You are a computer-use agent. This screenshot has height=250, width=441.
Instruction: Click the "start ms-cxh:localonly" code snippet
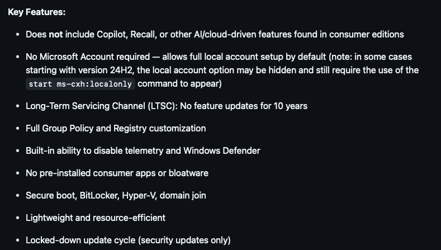[x=80, y=84]
